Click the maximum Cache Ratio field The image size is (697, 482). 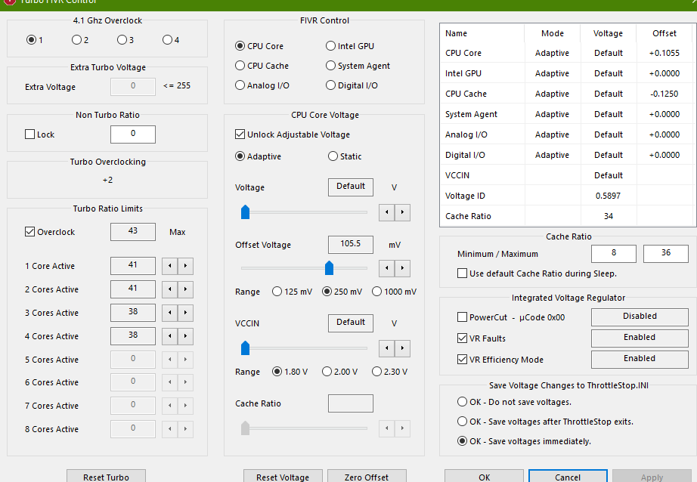665,254
